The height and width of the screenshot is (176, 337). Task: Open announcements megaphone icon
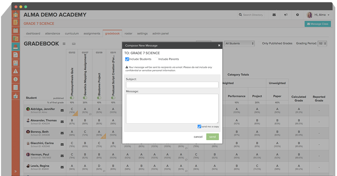[286, 15]
